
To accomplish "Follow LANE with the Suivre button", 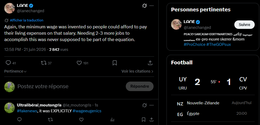I will click(x=244, y=25).
